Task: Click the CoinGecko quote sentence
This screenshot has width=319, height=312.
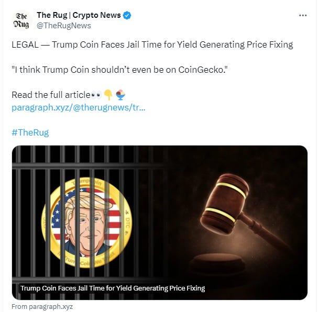Action: (119, 70)
